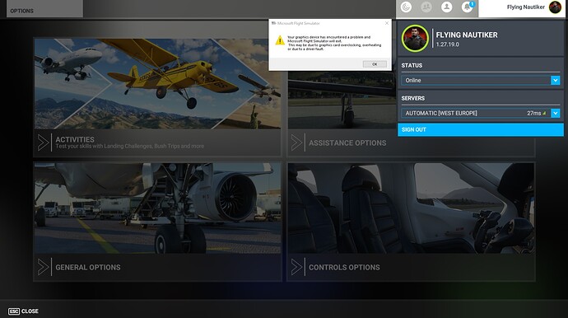The image size is (568, 318).
Task: Click the arrow icon beside CONTROLS OPTIONS
Action: tap(296, 267)
